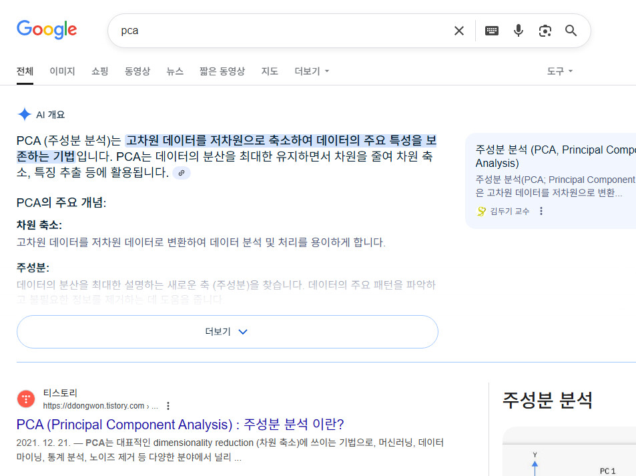Focus the search box containing pca
Screen dimensions: 636x476
(284, 31)
